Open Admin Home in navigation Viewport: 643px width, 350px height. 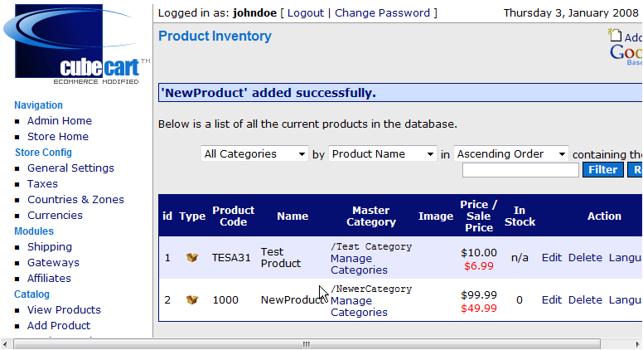click(x=60, y=120)
